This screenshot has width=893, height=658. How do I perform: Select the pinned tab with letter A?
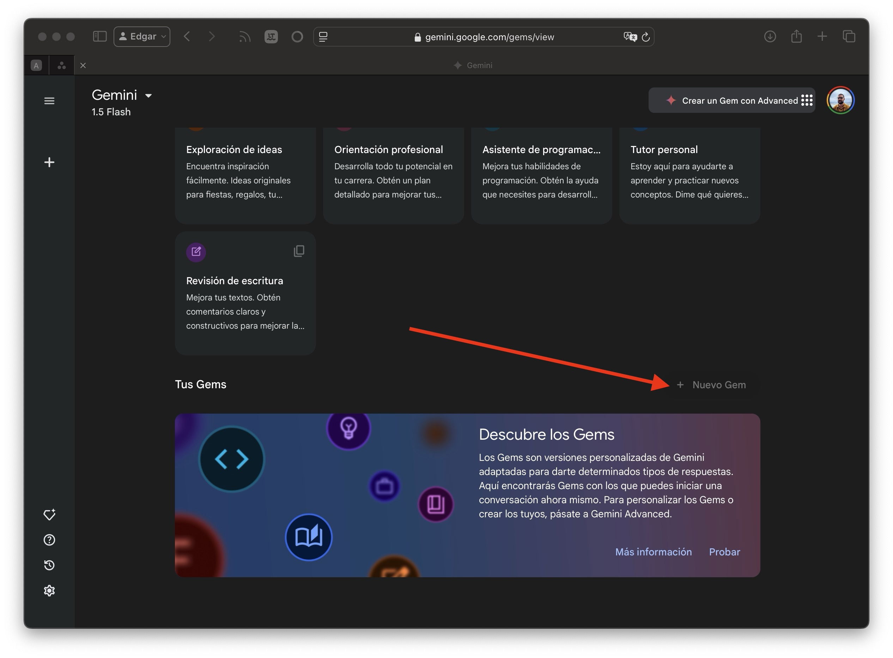[x=36, y=65]
